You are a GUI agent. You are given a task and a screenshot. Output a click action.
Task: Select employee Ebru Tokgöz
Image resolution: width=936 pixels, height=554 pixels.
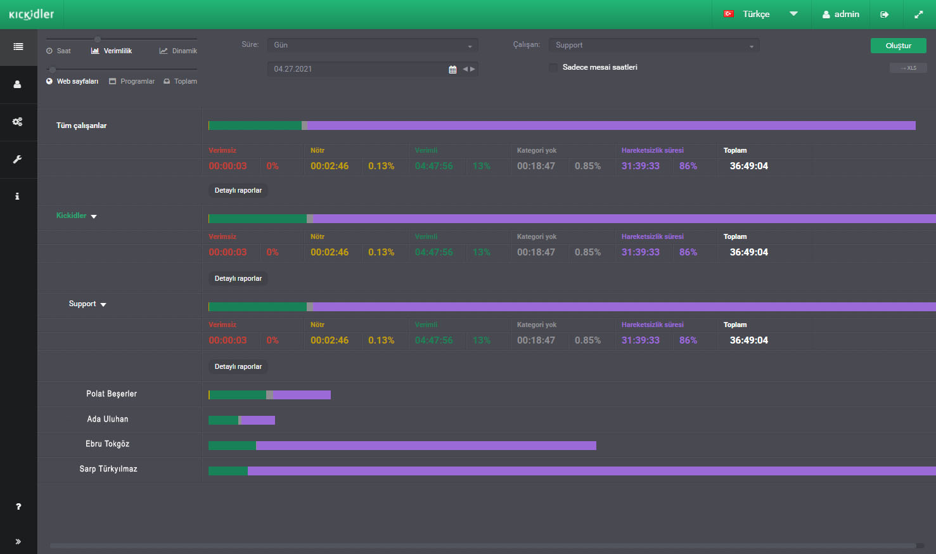tap(108, 444)
